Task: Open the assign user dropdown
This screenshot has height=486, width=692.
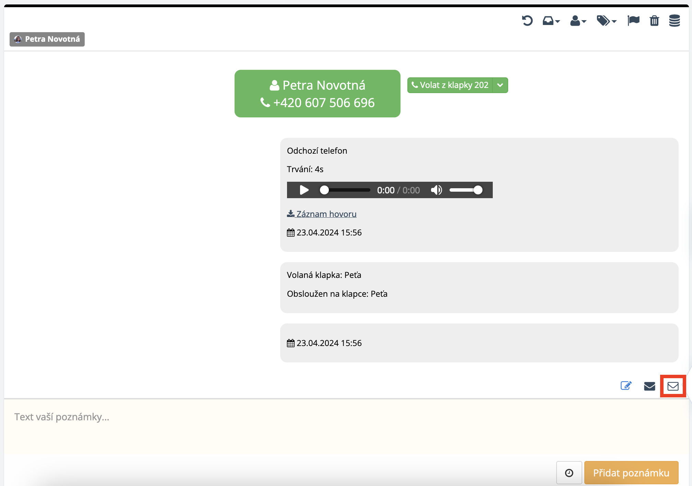Action: 578,21
